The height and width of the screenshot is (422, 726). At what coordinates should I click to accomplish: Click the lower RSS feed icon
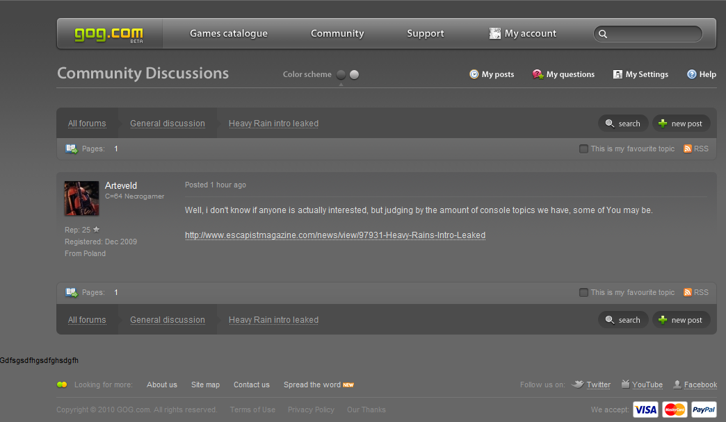point(688,292)
